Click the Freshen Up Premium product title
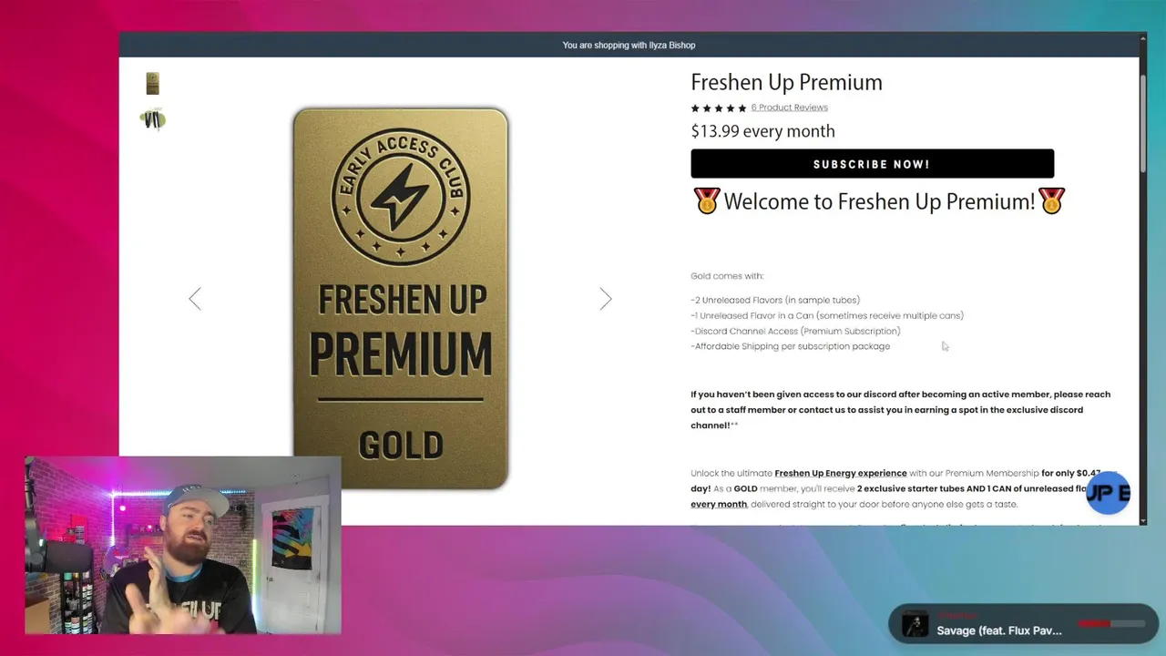The image size is (1166, 656). pos(786,82)
